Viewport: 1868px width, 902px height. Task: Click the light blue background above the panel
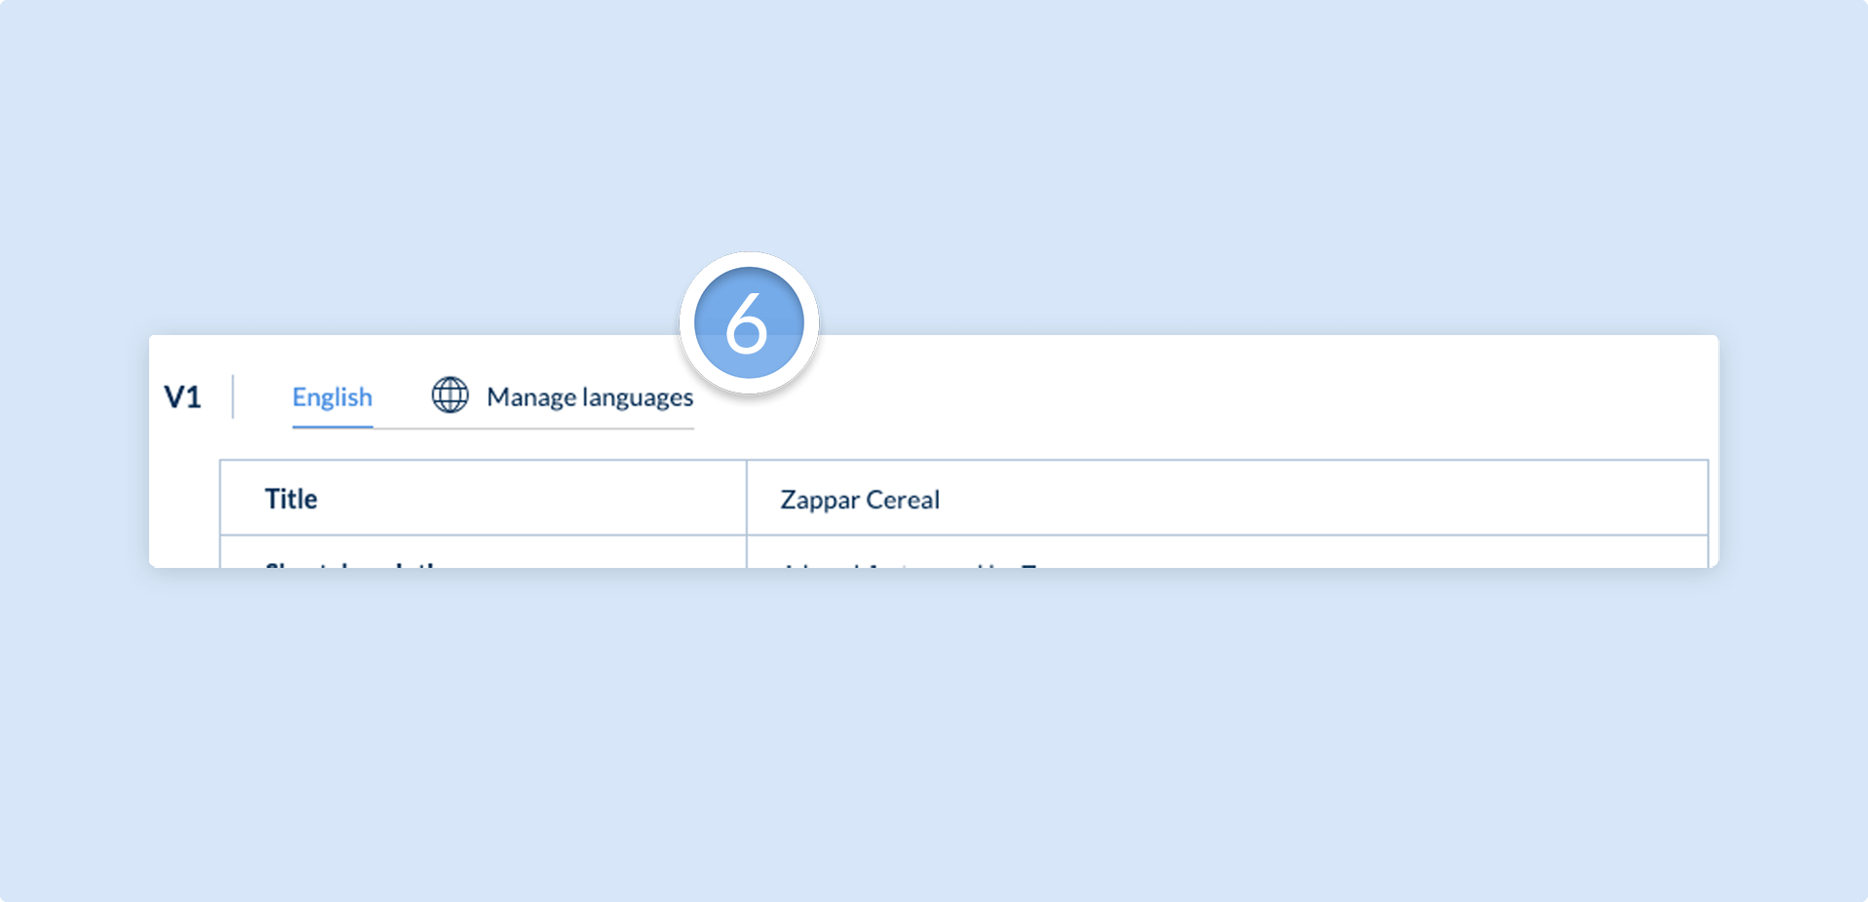(934, 146)
